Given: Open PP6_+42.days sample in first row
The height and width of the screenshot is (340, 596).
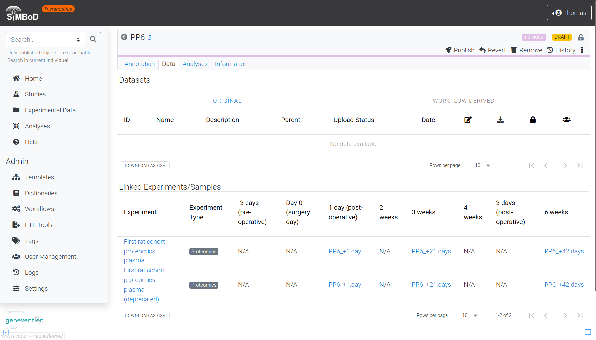Looking at the screenshot, I should [564, 251].
